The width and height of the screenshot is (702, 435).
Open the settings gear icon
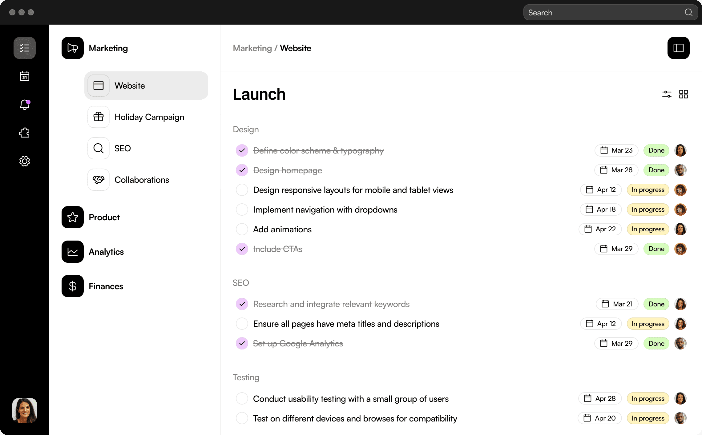[x=25, y=161]
